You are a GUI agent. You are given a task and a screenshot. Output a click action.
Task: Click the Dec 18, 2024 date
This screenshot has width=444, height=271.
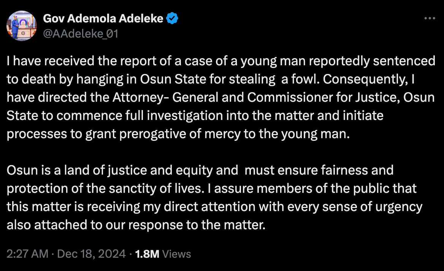pyautogui.click(x=91, y=254)
